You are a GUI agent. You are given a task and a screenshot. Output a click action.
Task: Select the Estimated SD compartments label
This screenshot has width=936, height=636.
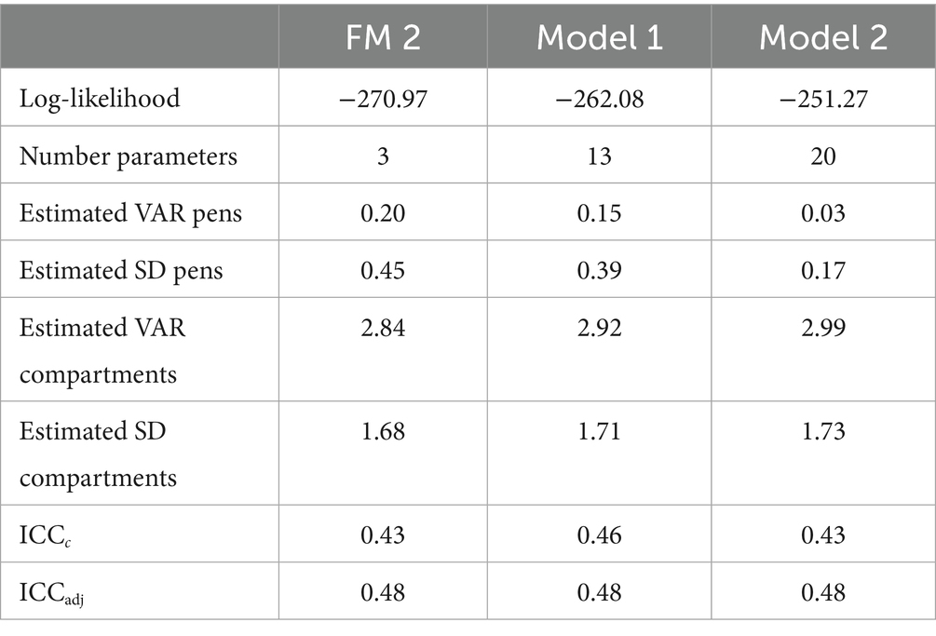tap(99, 454)
